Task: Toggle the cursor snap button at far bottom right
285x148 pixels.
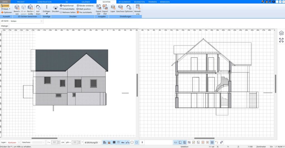Action: pos(221,142)
